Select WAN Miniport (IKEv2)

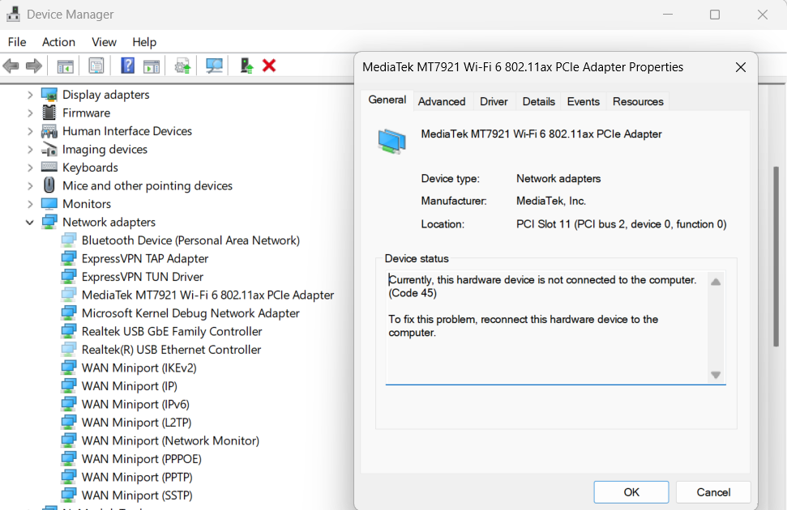[139, 368]
